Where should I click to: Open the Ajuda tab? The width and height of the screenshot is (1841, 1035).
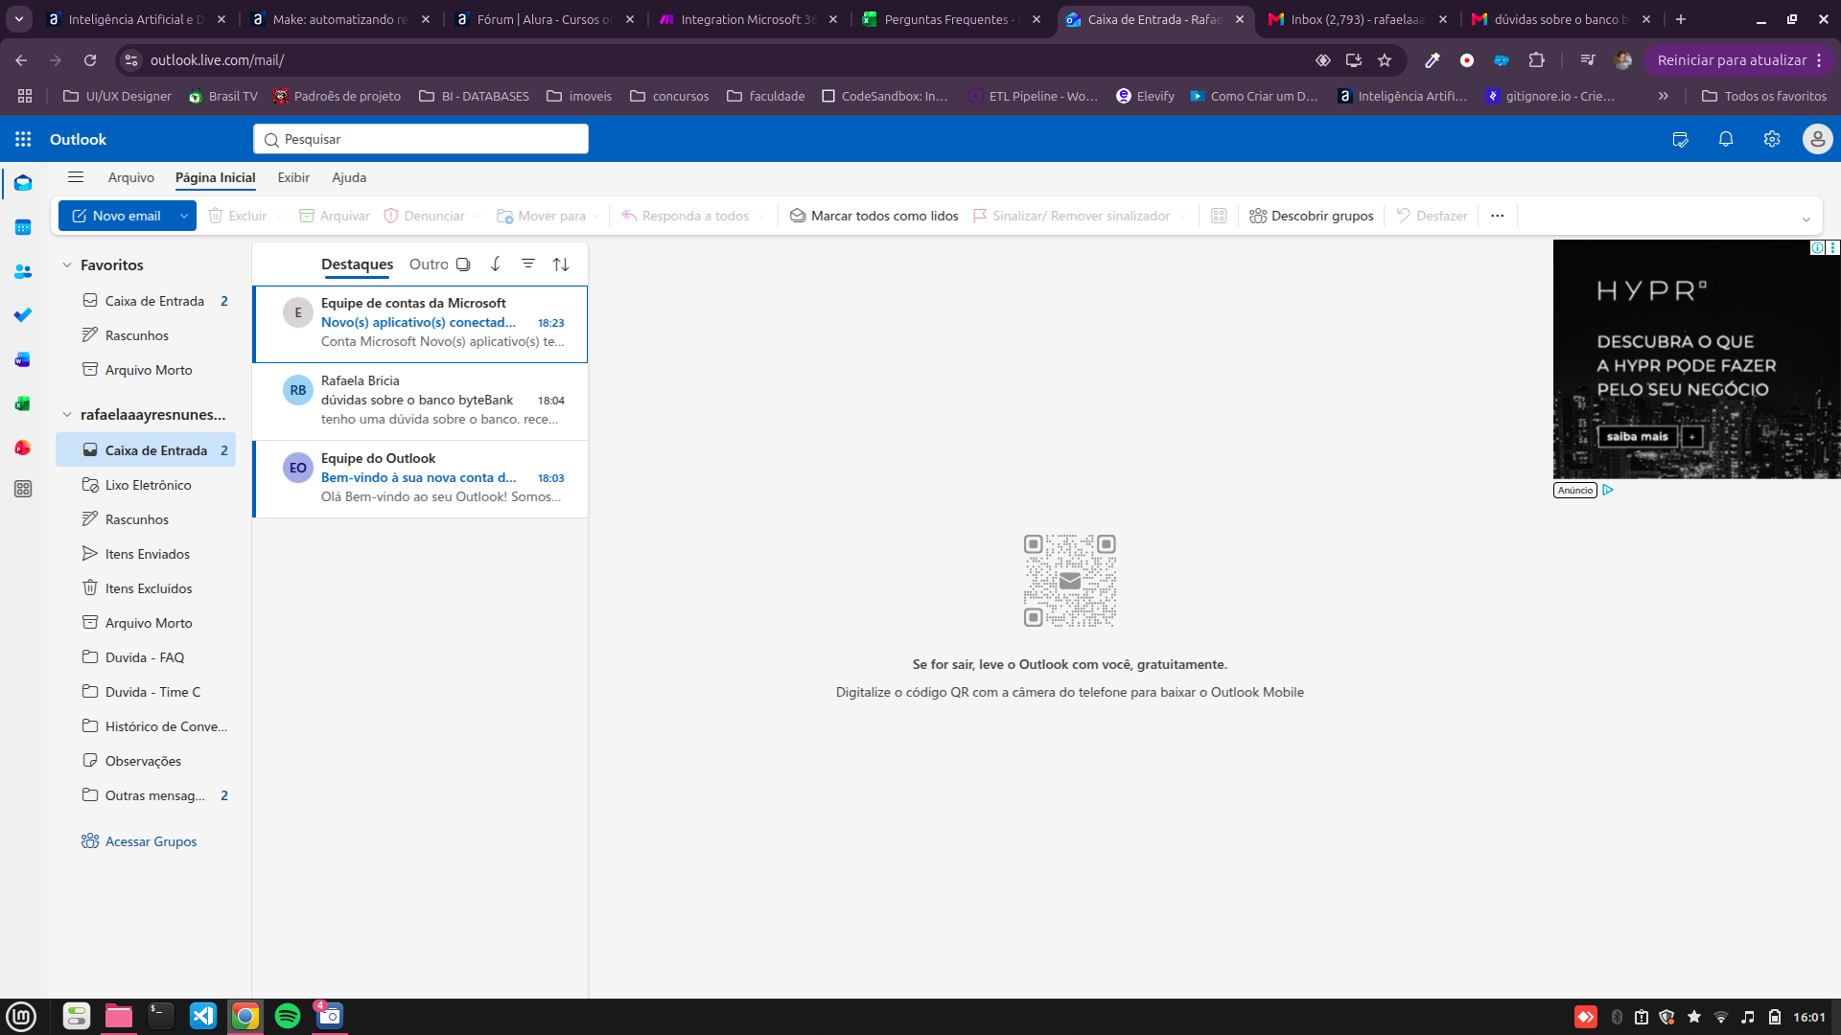349,177
